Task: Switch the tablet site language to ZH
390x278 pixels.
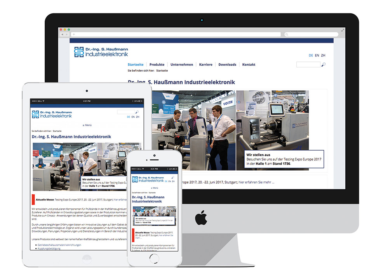Action: (138, 117)
